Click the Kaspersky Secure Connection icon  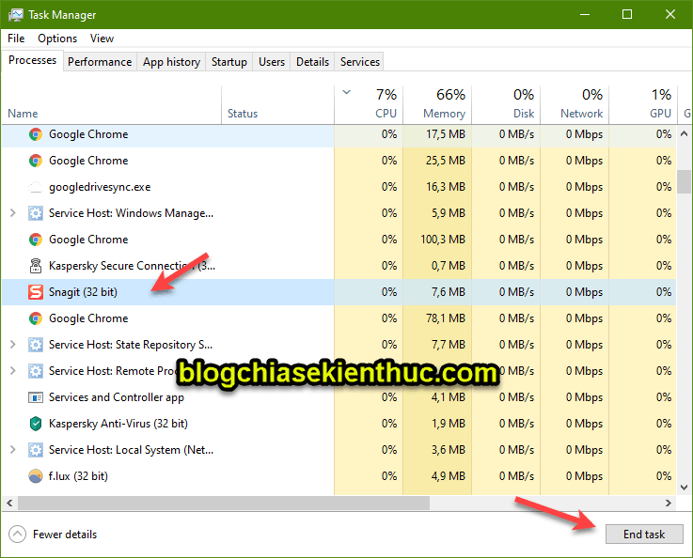click(x=36, y=266)
